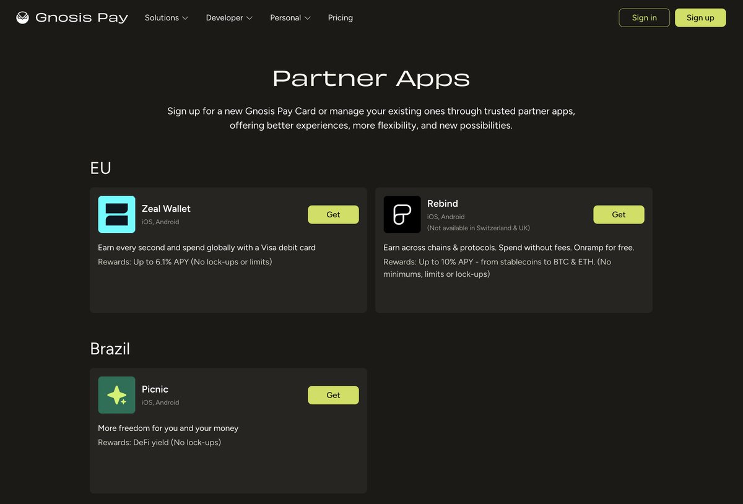
Task: Click 'Rewards: Up to 10% APY' text
Action: [497, 268]
